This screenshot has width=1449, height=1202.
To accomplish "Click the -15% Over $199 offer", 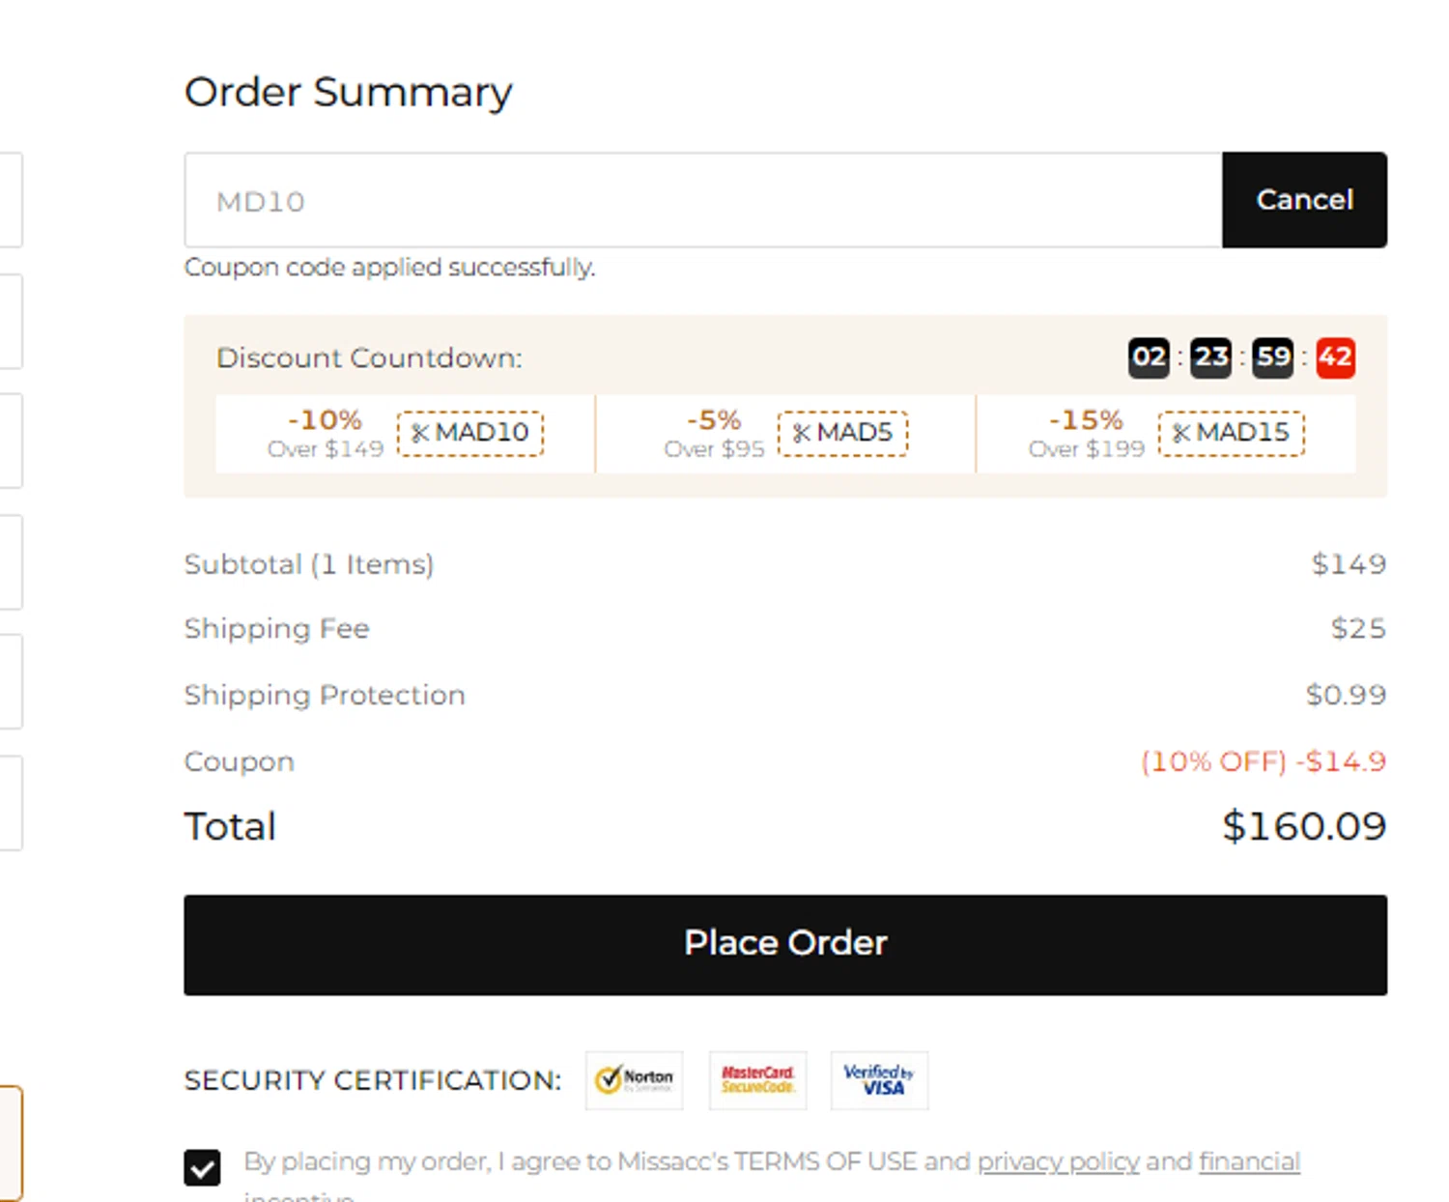I will [1086, 433].
